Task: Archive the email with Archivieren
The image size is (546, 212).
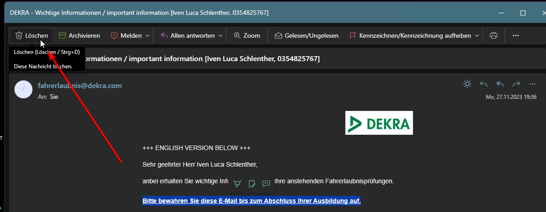Action: 79,35
